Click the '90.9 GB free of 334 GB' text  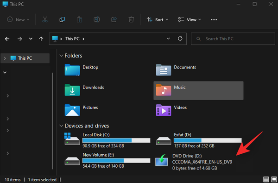(103, 146)
